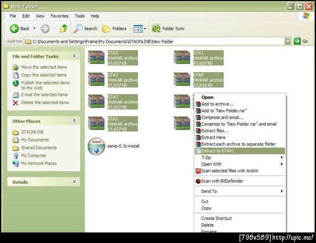This screenshot has height=243, width=316.
Task: Select the GTA5 WinRAR archive icon
Action: (x=96, y=123)
